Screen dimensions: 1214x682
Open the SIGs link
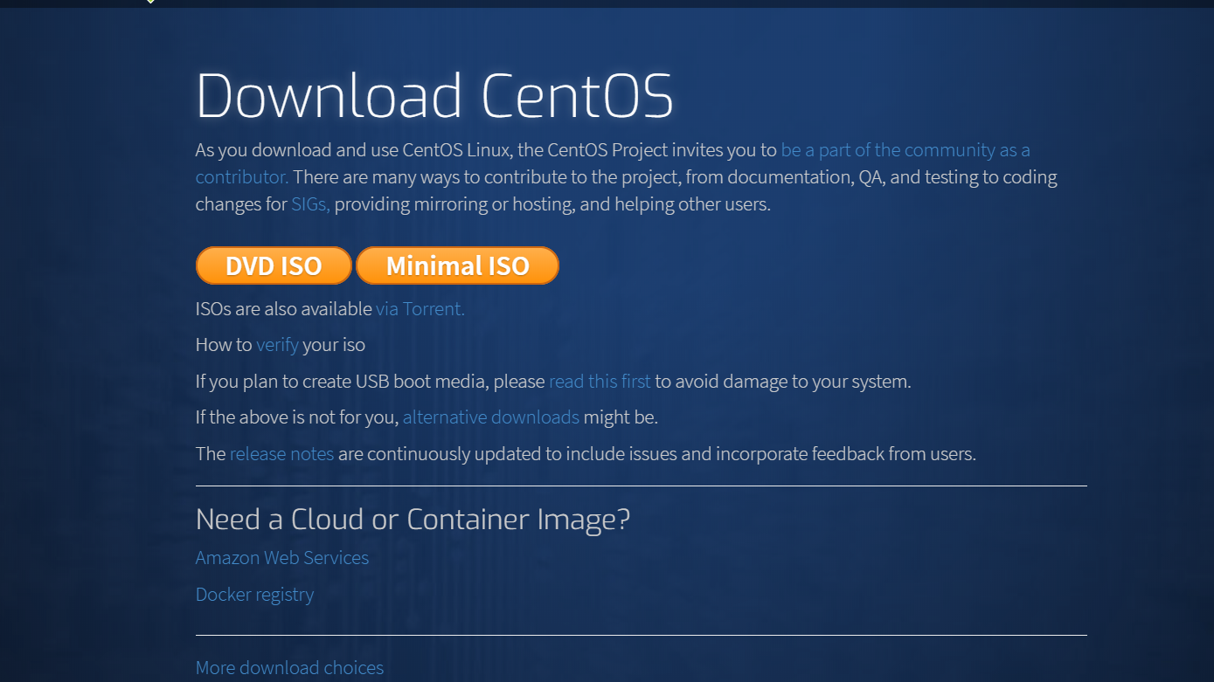[x=309, y=203]
